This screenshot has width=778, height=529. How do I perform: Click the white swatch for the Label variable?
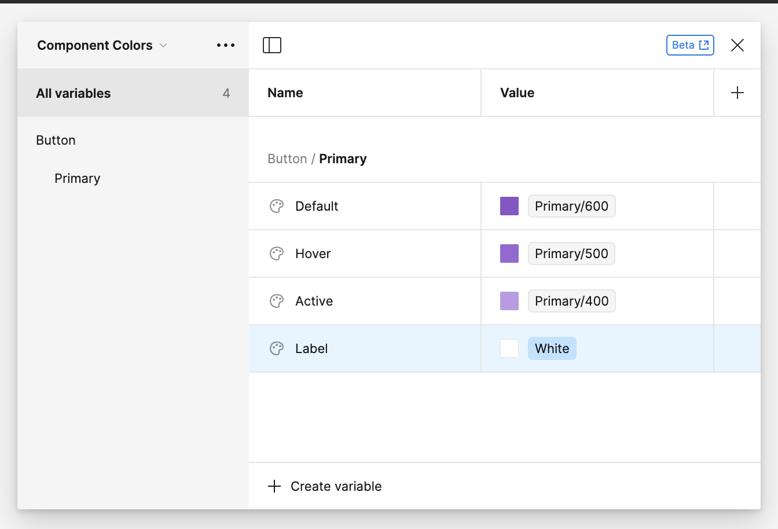(509, 348)
